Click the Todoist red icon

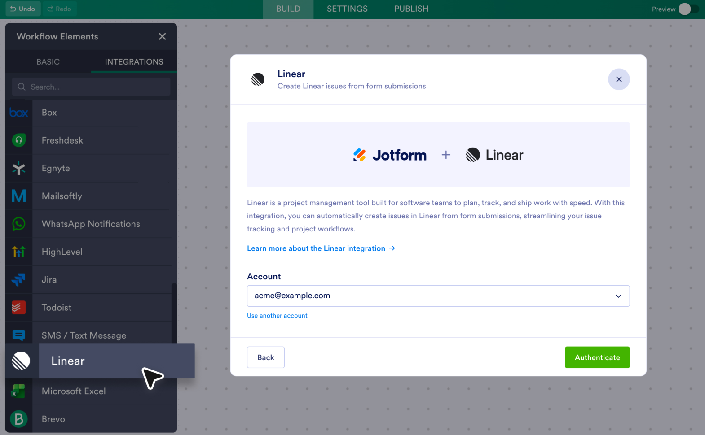19,308
